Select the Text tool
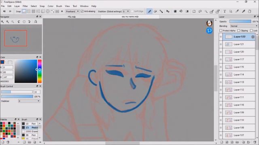 tap(225, 11)
